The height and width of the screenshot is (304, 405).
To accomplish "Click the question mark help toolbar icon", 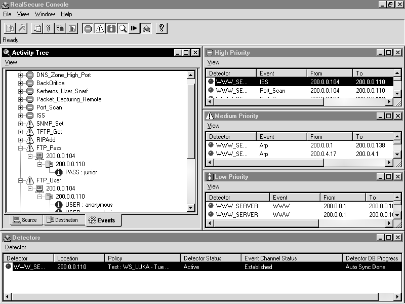I will [x=161, y=28].
